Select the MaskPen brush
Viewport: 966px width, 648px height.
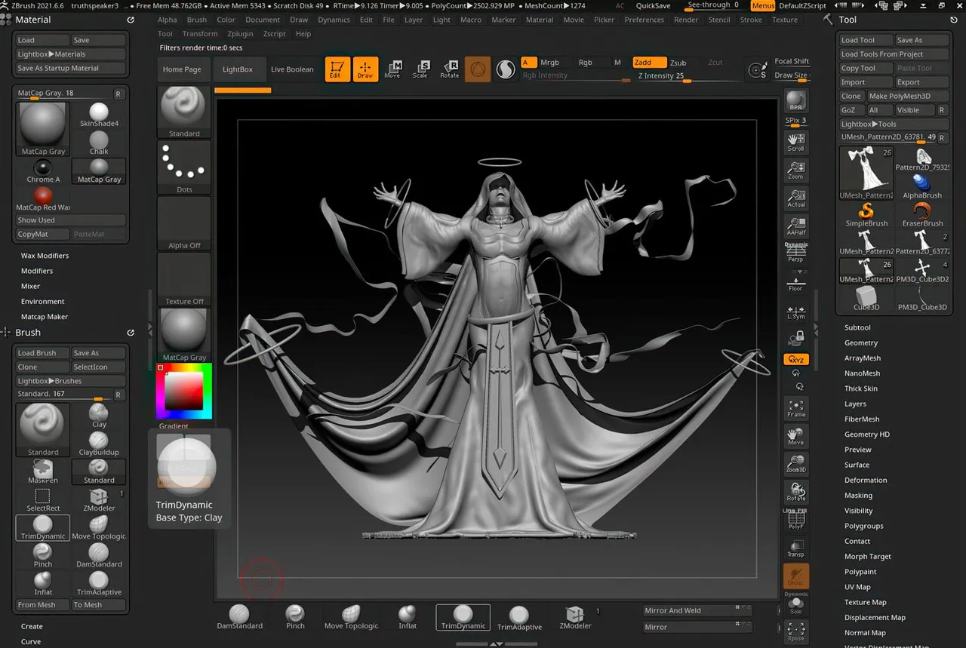tap(43, 471)
